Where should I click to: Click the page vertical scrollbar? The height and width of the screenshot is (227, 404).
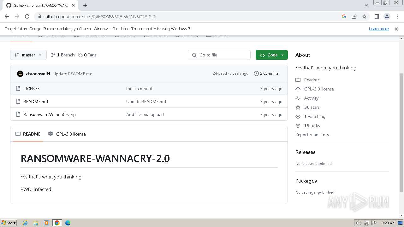pos(401,132)
